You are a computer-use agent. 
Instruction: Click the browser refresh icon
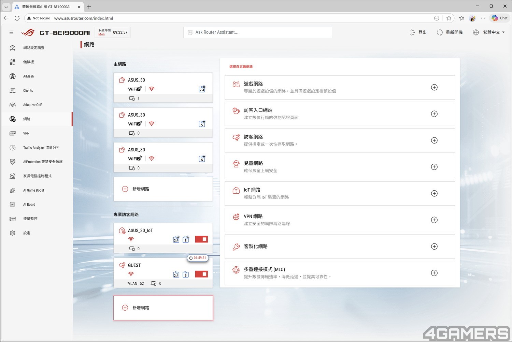[17, 18]
